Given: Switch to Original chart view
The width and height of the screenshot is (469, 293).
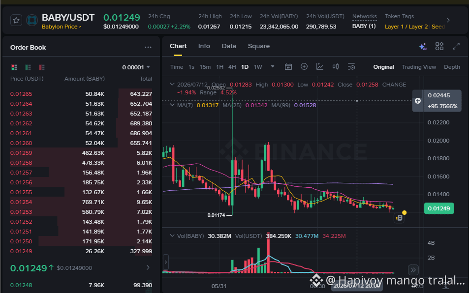Looking at the screenshot, I should (383, 67).
